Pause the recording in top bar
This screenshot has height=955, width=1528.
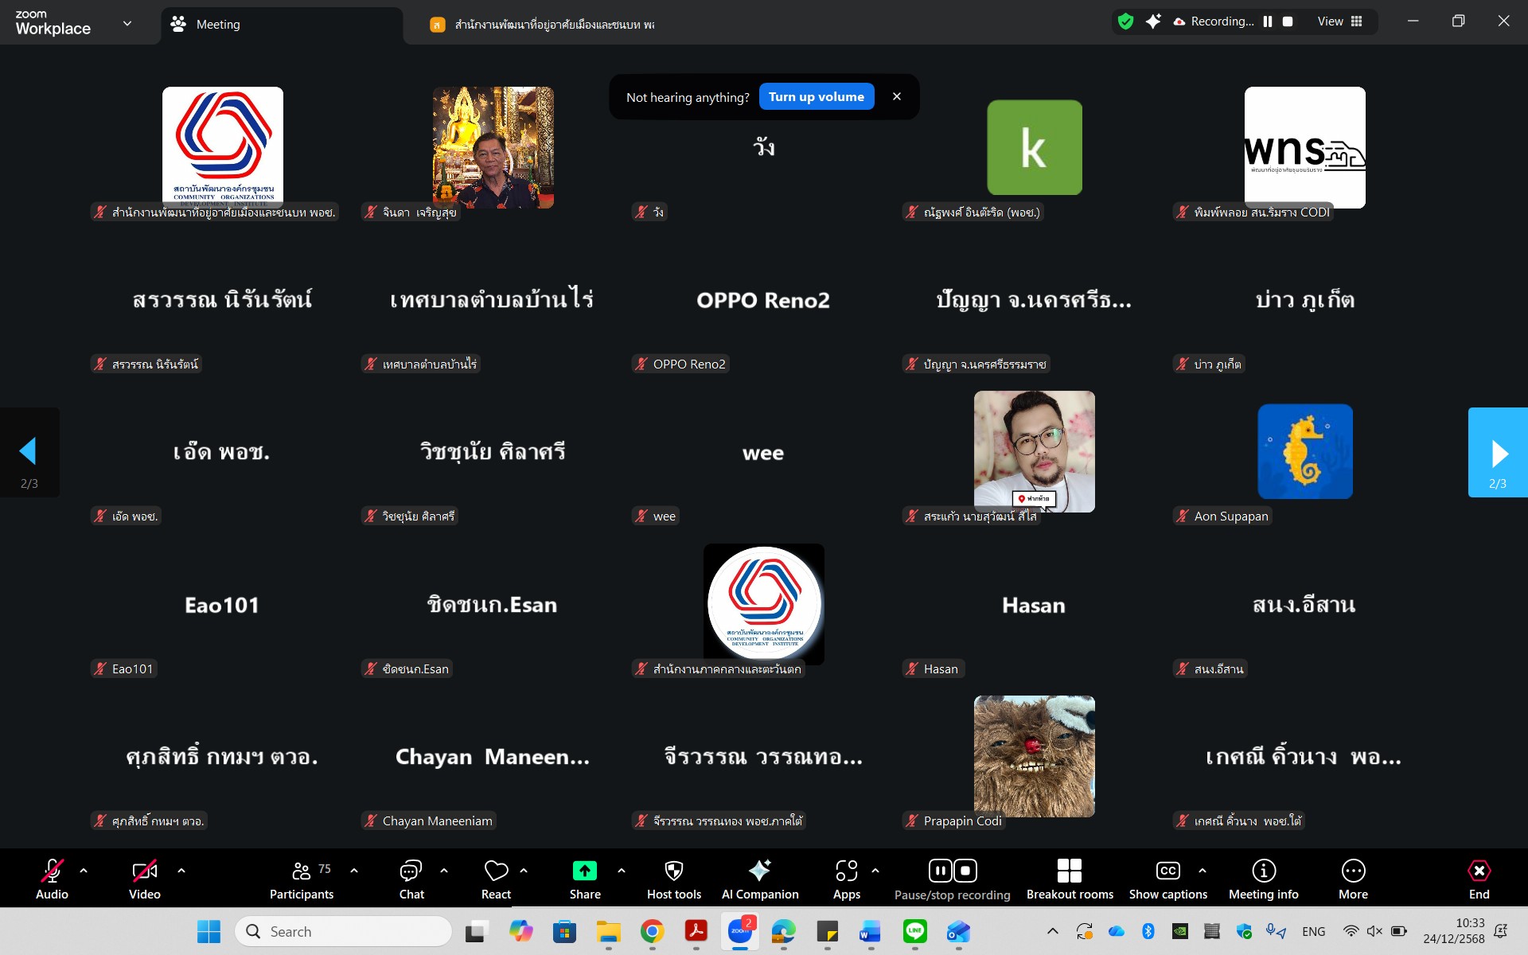pyautogui.click(x=1268, y=21)
